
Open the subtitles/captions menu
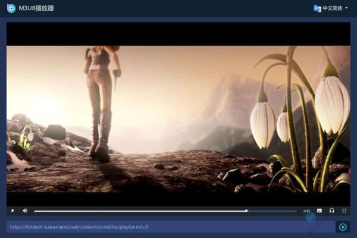[320, 211]
